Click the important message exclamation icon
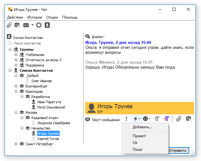The height and width of the screenshot is (161, 201). click(126, 119)
